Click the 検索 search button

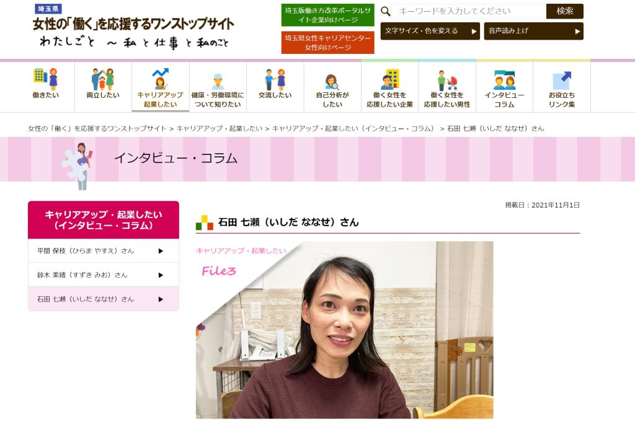pyautogui.click(x=564, y=11)
